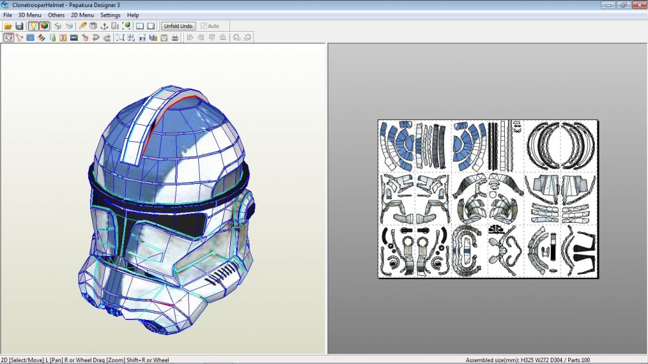Click the Pepakura app icon in title bar
This screenshot has height=364, width=648.
[x=5, y=5]
